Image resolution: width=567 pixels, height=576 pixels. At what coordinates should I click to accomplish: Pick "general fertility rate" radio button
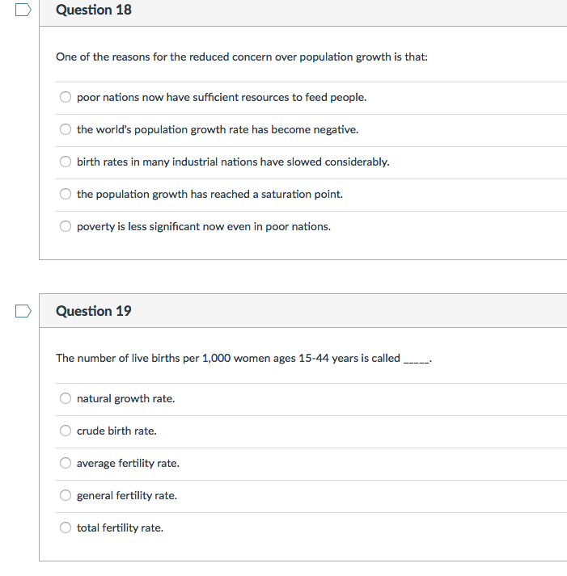(66, 496)
